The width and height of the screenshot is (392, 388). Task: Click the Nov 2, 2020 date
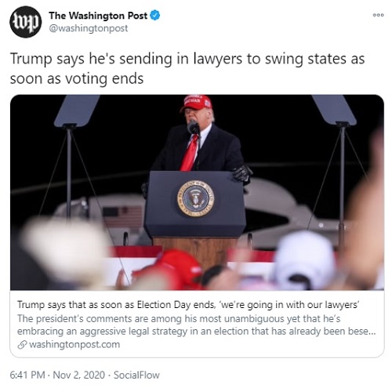pyautogui.click(x=79, y=375)
